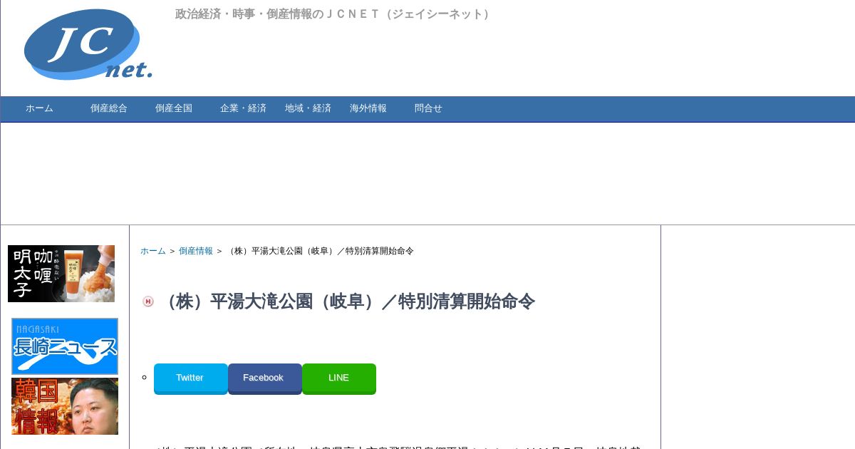The height and width of the screenshot is (449, 855).
Task: Open the 問合せ menu item
Action: point(428,108)
